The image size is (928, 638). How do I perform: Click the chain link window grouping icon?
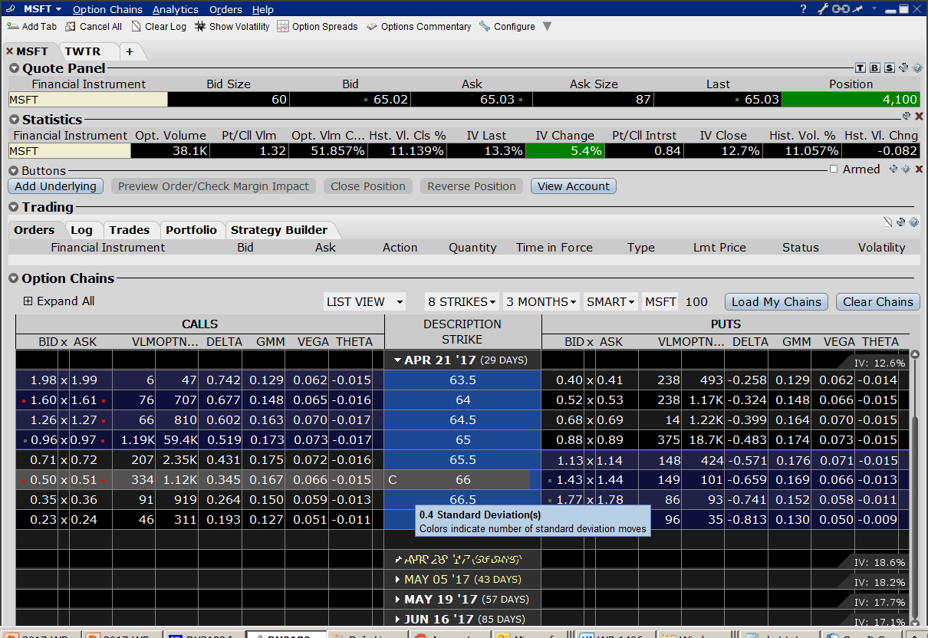click(841, 9)
